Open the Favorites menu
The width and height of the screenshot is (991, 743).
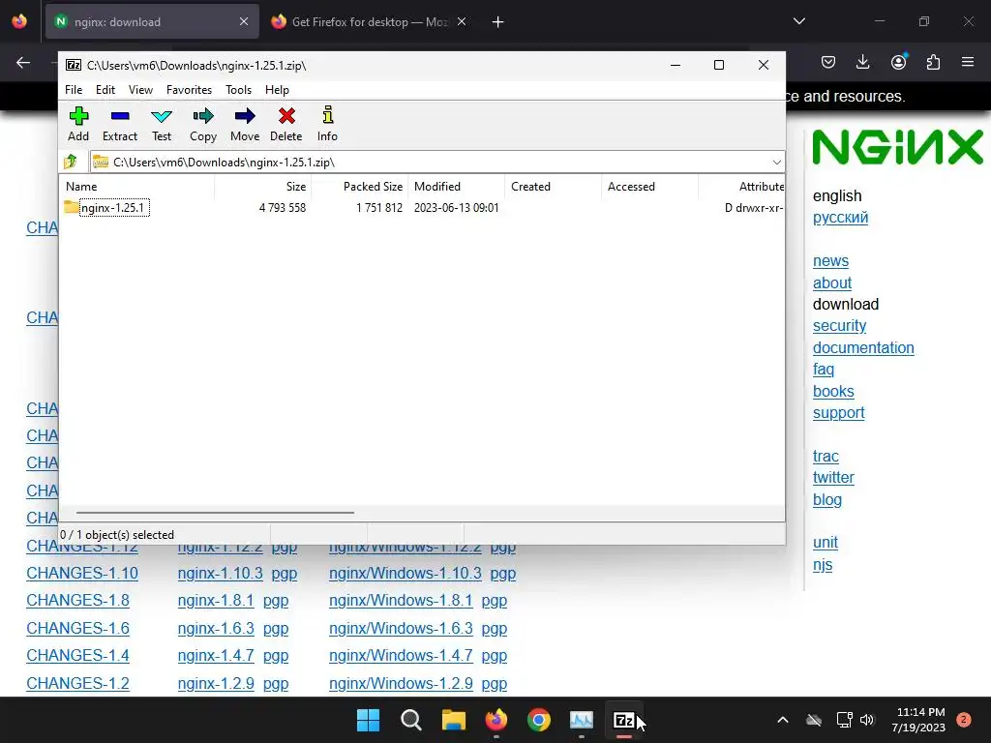pos(189,90)
